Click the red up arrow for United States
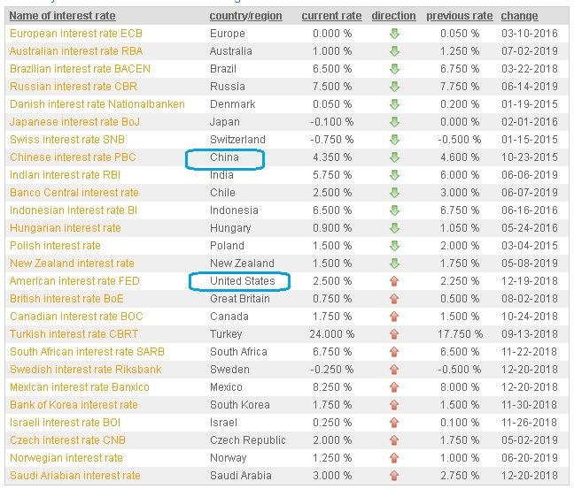Screen dimensions: 574x489 pos(394,281)
